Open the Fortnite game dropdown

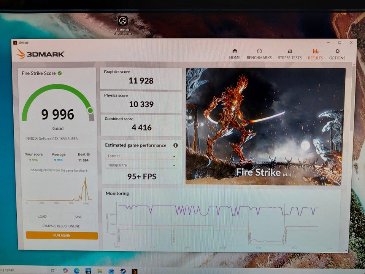pos(141,156)
